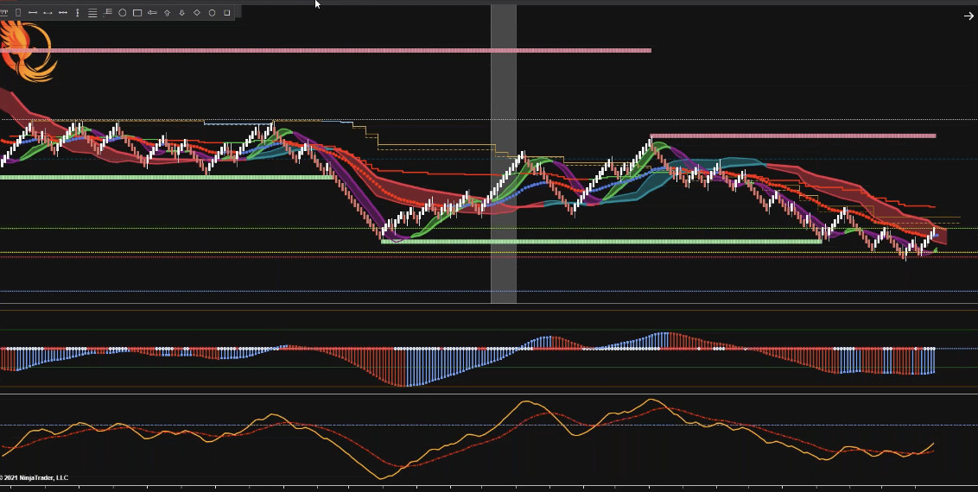Select the small square marker tool
This screenshot has width=978, height=492.
(x=227, y=13)
